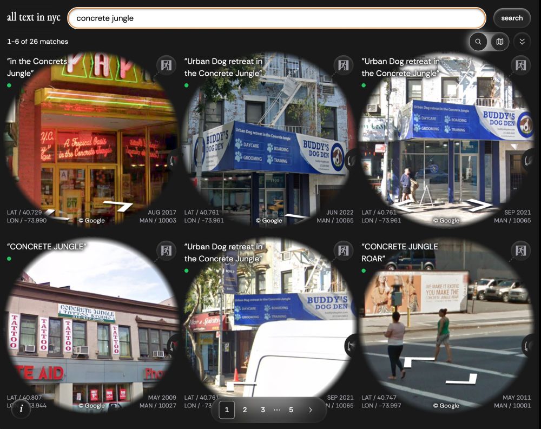
Task: Switch to map view toggle
Action: tap(499, 42)
